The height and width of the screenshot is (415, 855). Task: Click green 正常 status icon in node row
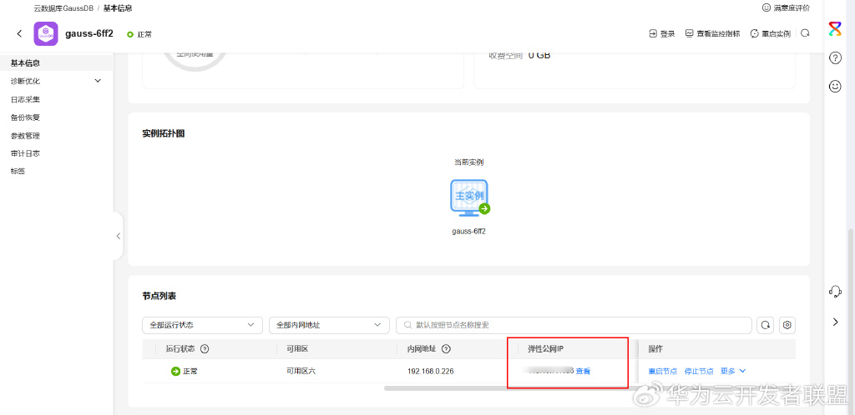click(x=175, y=372)
